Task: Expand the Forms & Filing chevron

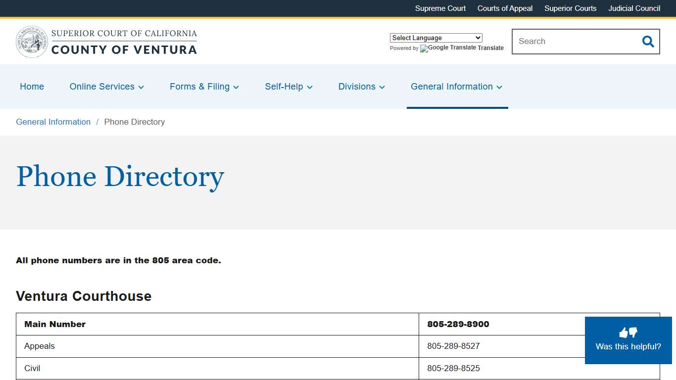Action: tap(236, 87)
